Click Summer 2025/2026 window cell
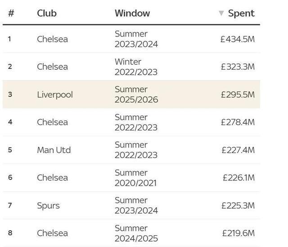 tap(136, 94)
